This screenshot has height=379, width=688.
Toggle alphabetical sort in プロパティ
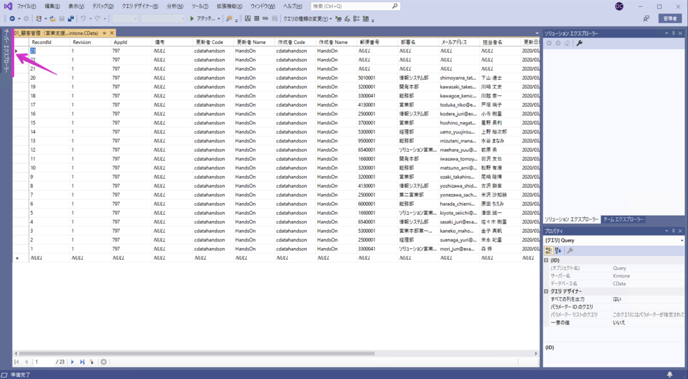pos(558,250)
